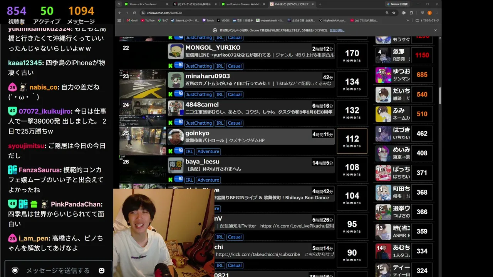The image size is (493, 277).
Task: Open sidebar rank 13 streamer avatar, 359 viewers
Action: (383, 232)
